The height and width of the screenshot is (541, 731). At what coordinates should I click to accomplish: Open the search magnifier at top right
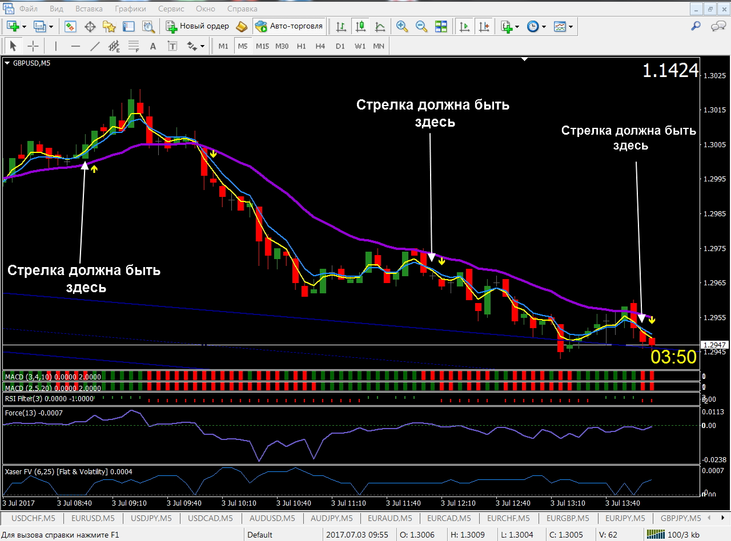coord(696,26)
